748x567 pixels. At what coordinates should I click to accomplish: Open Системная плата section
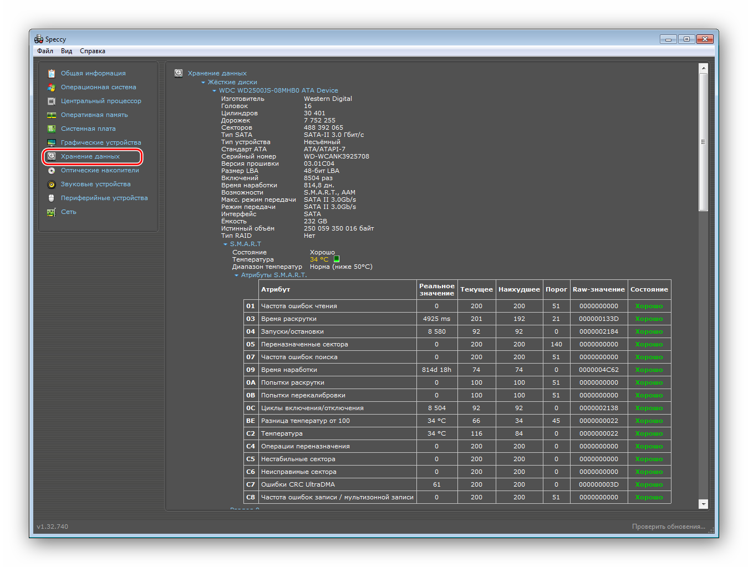(88, 129)
